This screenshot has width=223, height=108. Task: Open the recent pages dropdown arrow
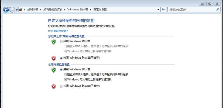pyautogui.click(x=16, y=10)
